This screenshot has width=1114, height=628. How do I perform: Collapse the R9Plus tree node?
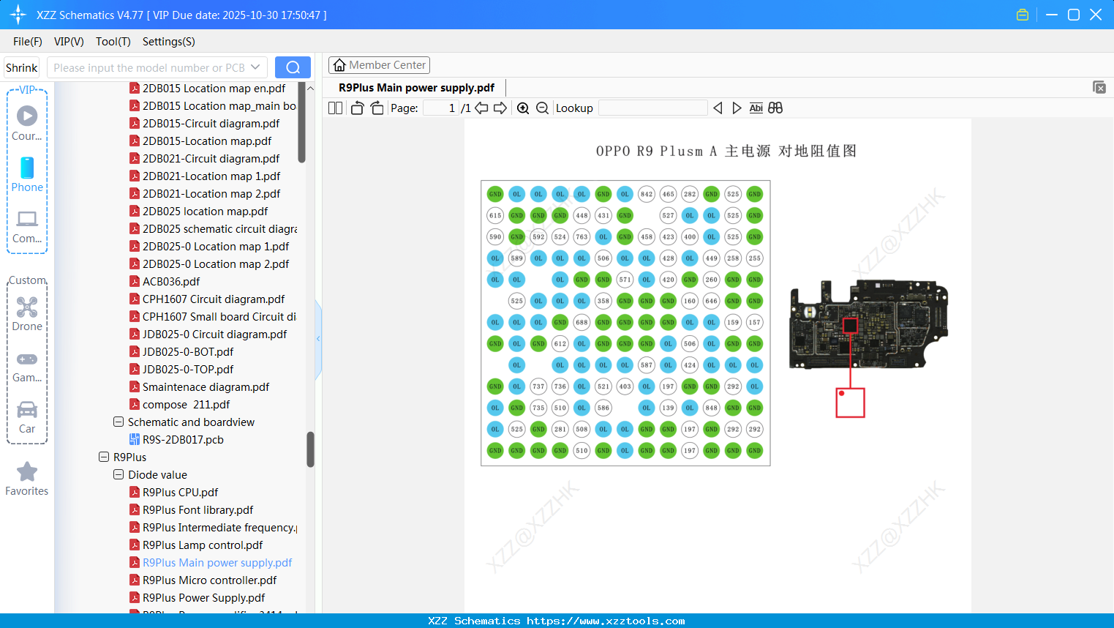[x=104, y=457]
